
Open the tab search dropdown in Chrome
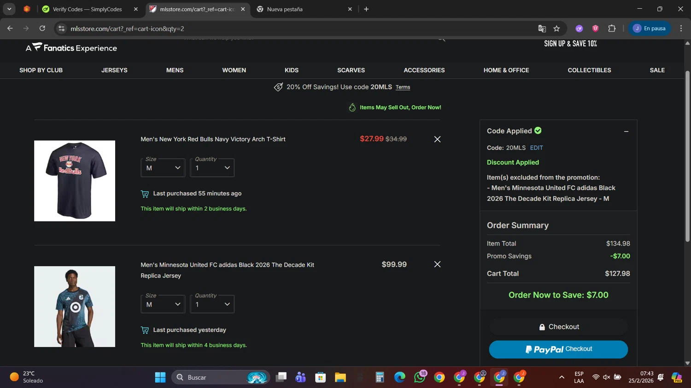coord(9,9)
